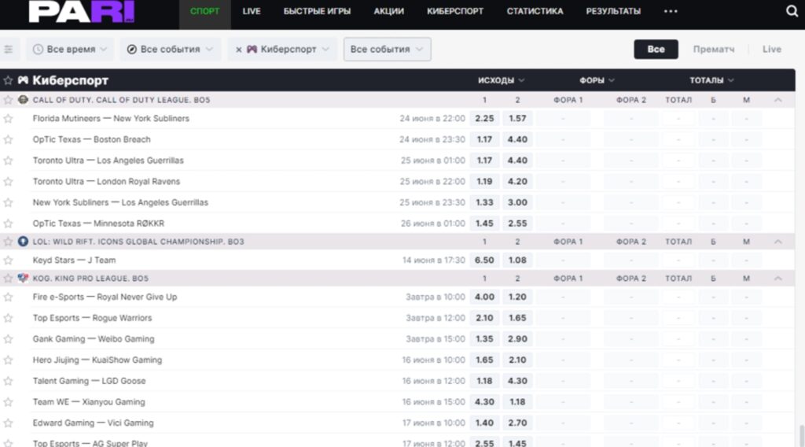The image size is (805, 447).
Task: Click the page vertical scrollbar
Action: coord(801,436)
